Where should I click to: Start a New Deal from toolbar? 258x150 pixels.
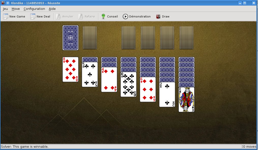pyautogui.click(x=40, y=16)
